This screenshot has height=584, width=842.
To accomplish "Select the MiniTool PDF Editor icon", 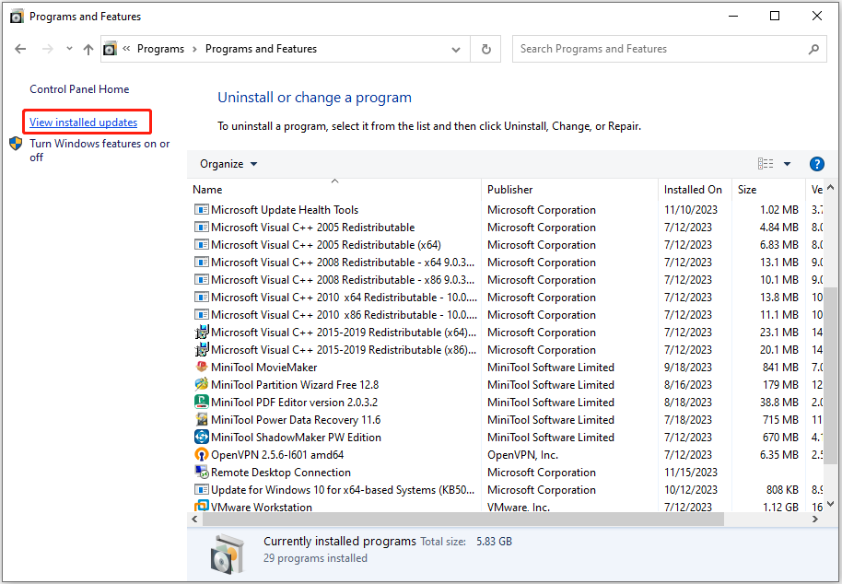I will (202, 402).
